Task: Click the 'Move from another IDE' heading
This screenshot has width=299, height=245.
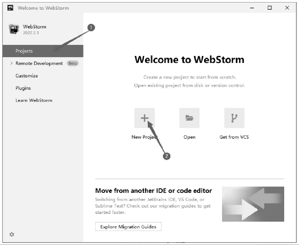Action: [x=154, y=191]
